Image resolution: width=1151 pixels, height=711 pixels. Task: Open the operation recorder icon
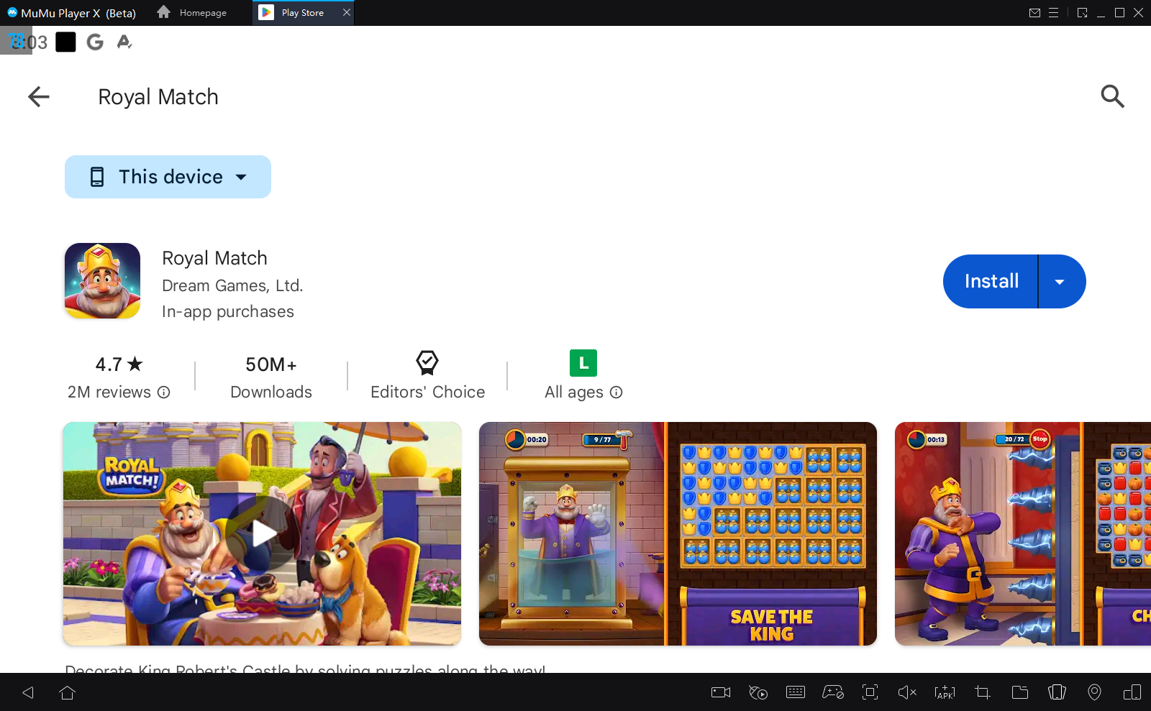point(758,692)
